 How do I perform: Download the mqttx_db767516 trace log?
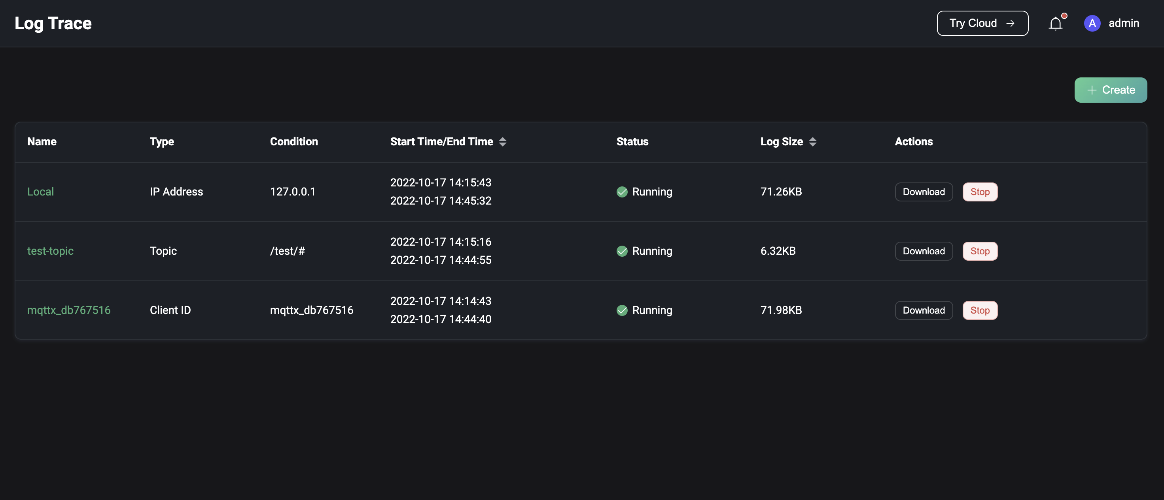tap(923, 310)
